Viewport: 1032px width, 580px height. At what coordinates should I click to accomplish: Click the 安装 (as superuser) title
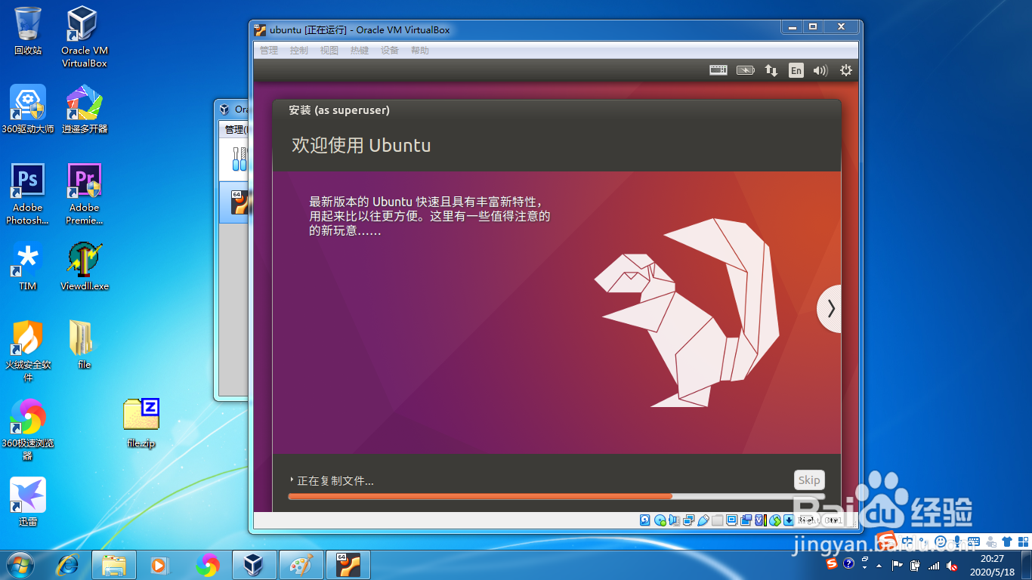pos(339,110)
